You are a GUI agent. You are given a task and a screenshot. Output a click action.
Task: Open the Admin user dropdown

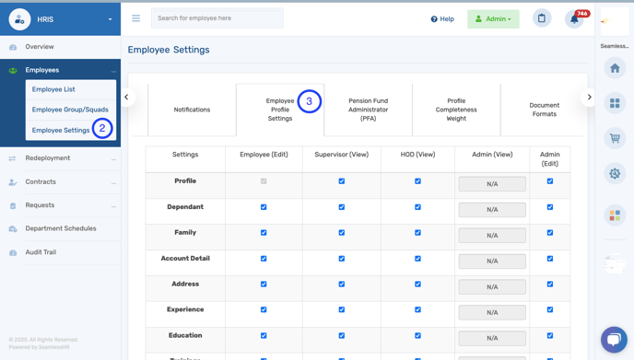pos(493,19)
